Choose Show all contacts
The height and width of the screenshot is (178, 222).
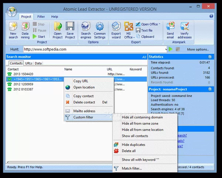145,136
